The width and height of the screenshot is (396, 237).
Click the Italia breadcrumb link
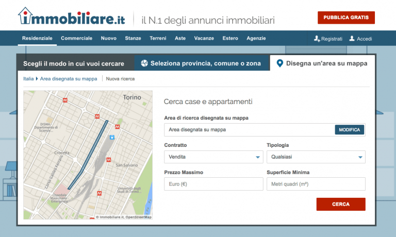[x=28, y=79]
